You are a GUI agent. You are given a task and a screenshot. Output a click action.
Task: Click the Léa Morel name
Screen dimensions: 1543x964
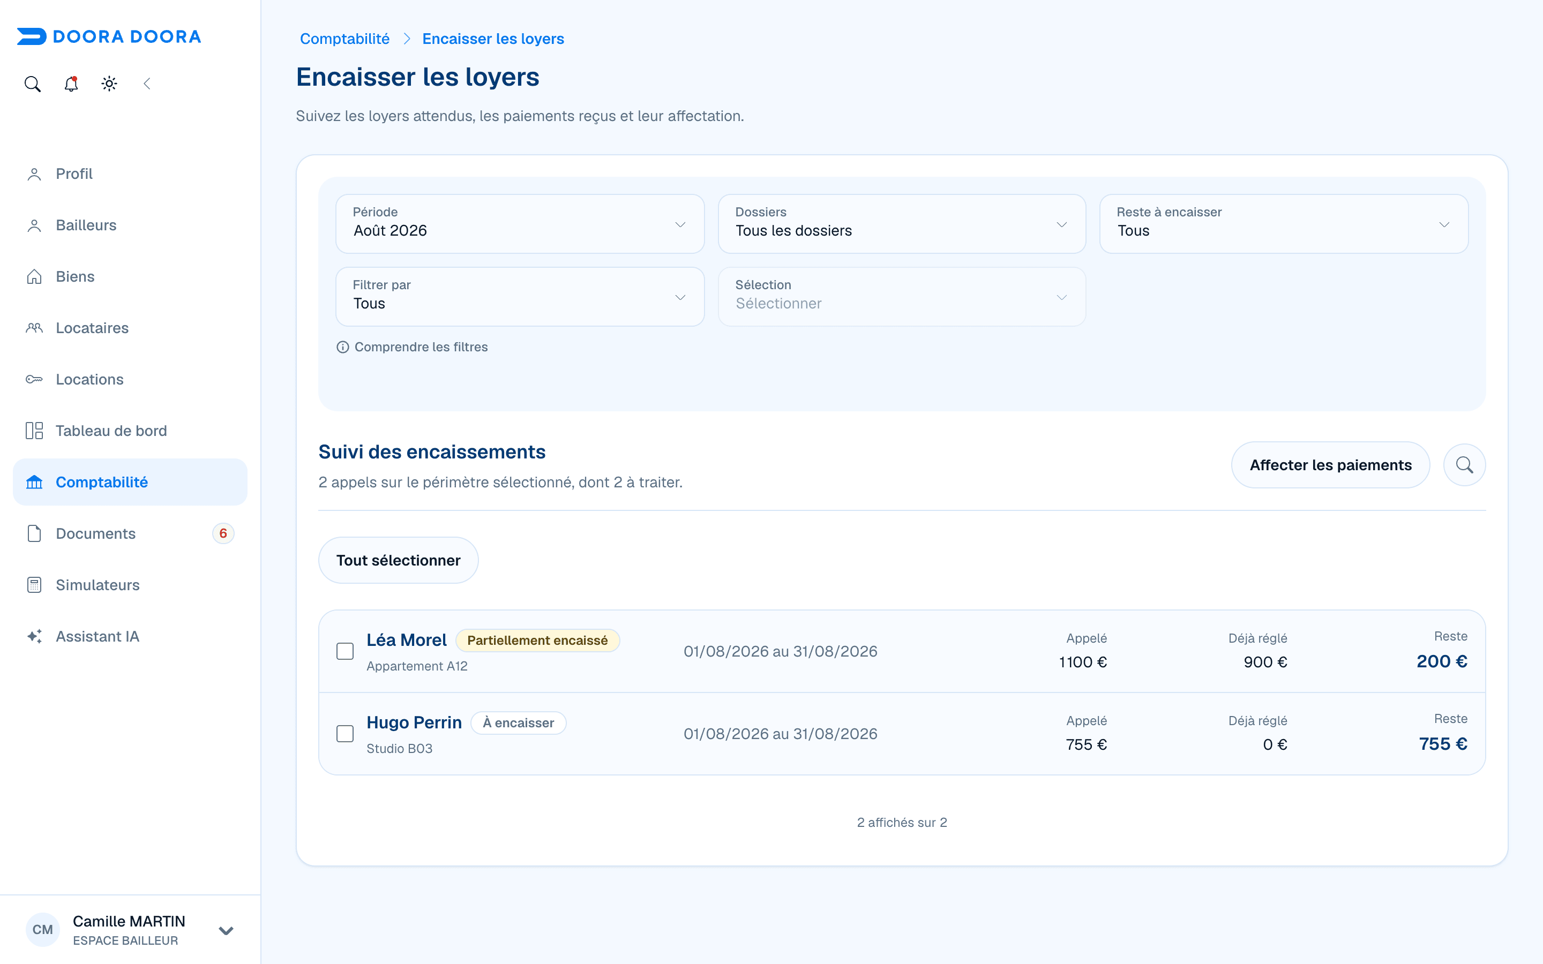pyautogui.click(x=406, y=640)
